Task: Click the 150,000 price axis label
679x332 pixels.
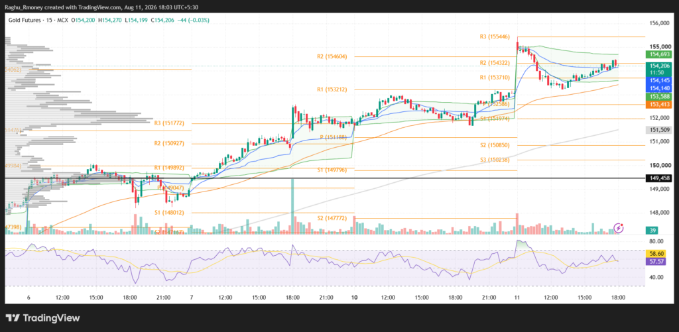Action: point(658,166)
